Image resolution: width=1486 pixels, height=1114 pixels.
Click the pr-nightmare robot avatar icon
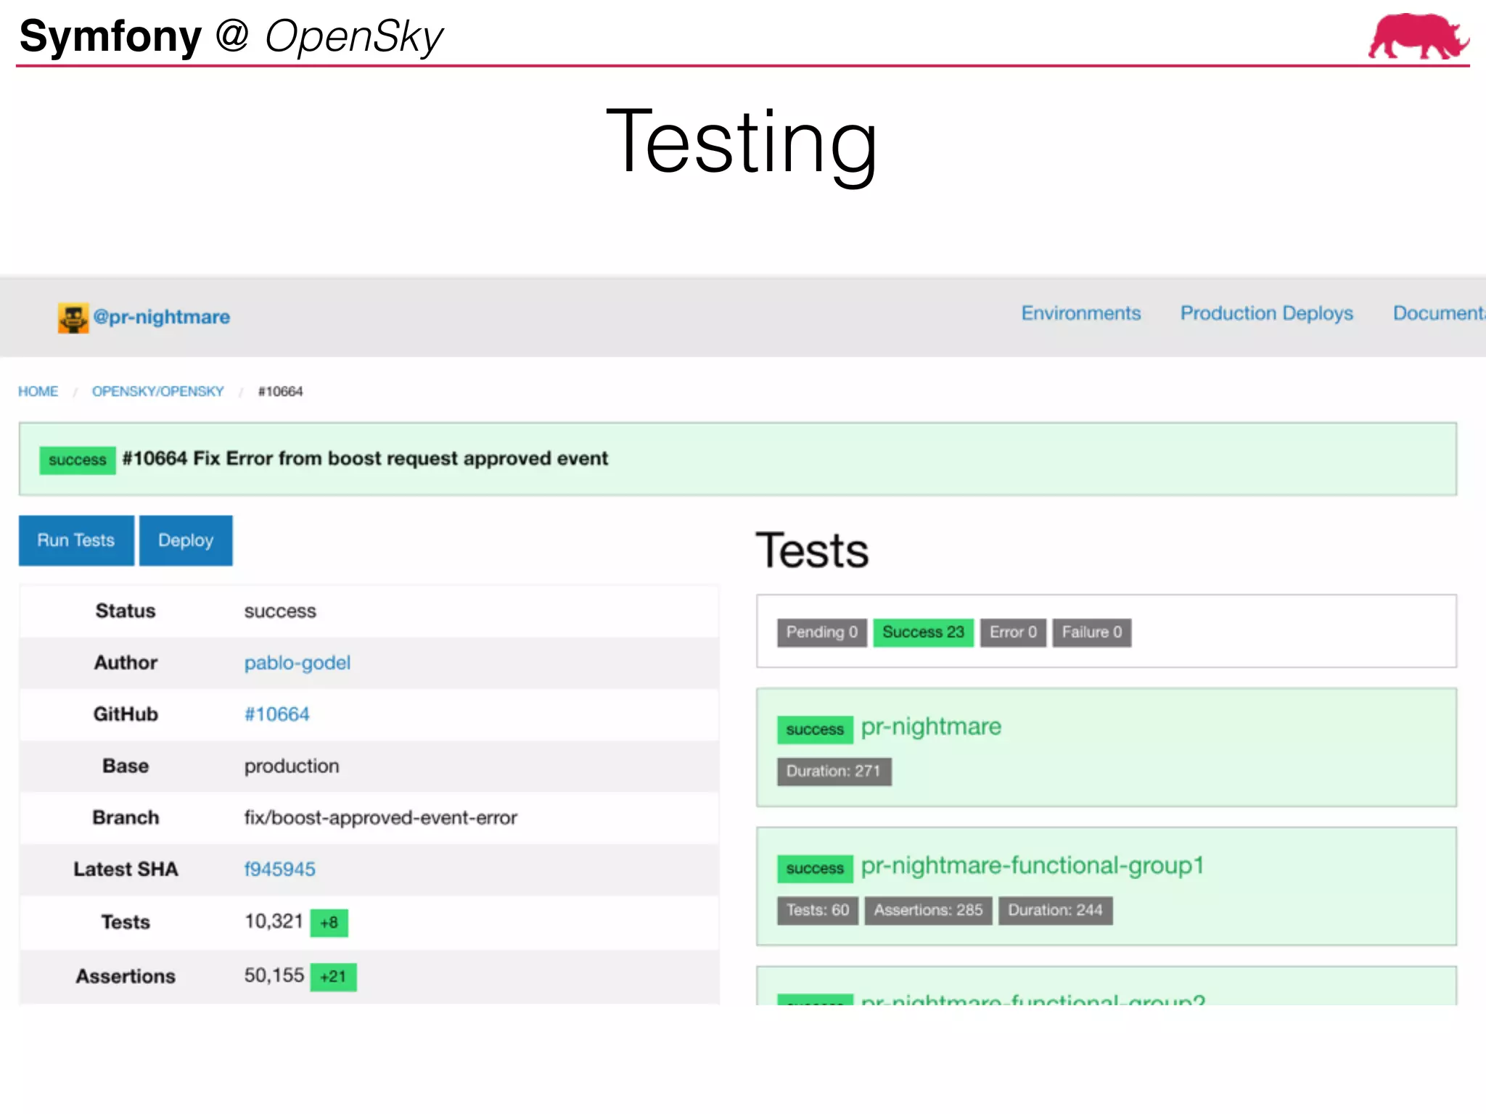point(73,318)
